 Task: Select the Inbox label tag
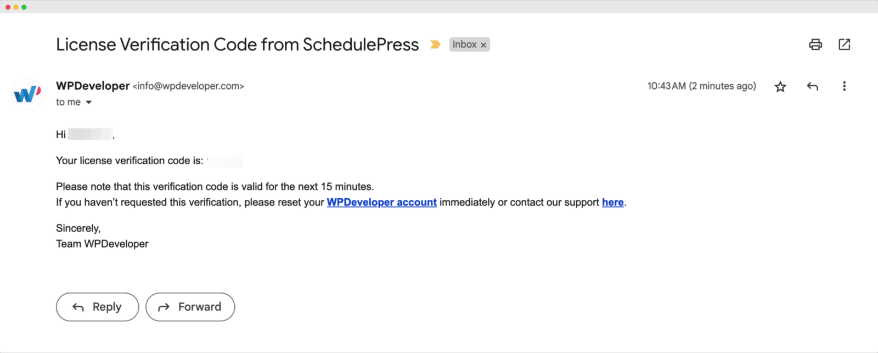(464, 44)
